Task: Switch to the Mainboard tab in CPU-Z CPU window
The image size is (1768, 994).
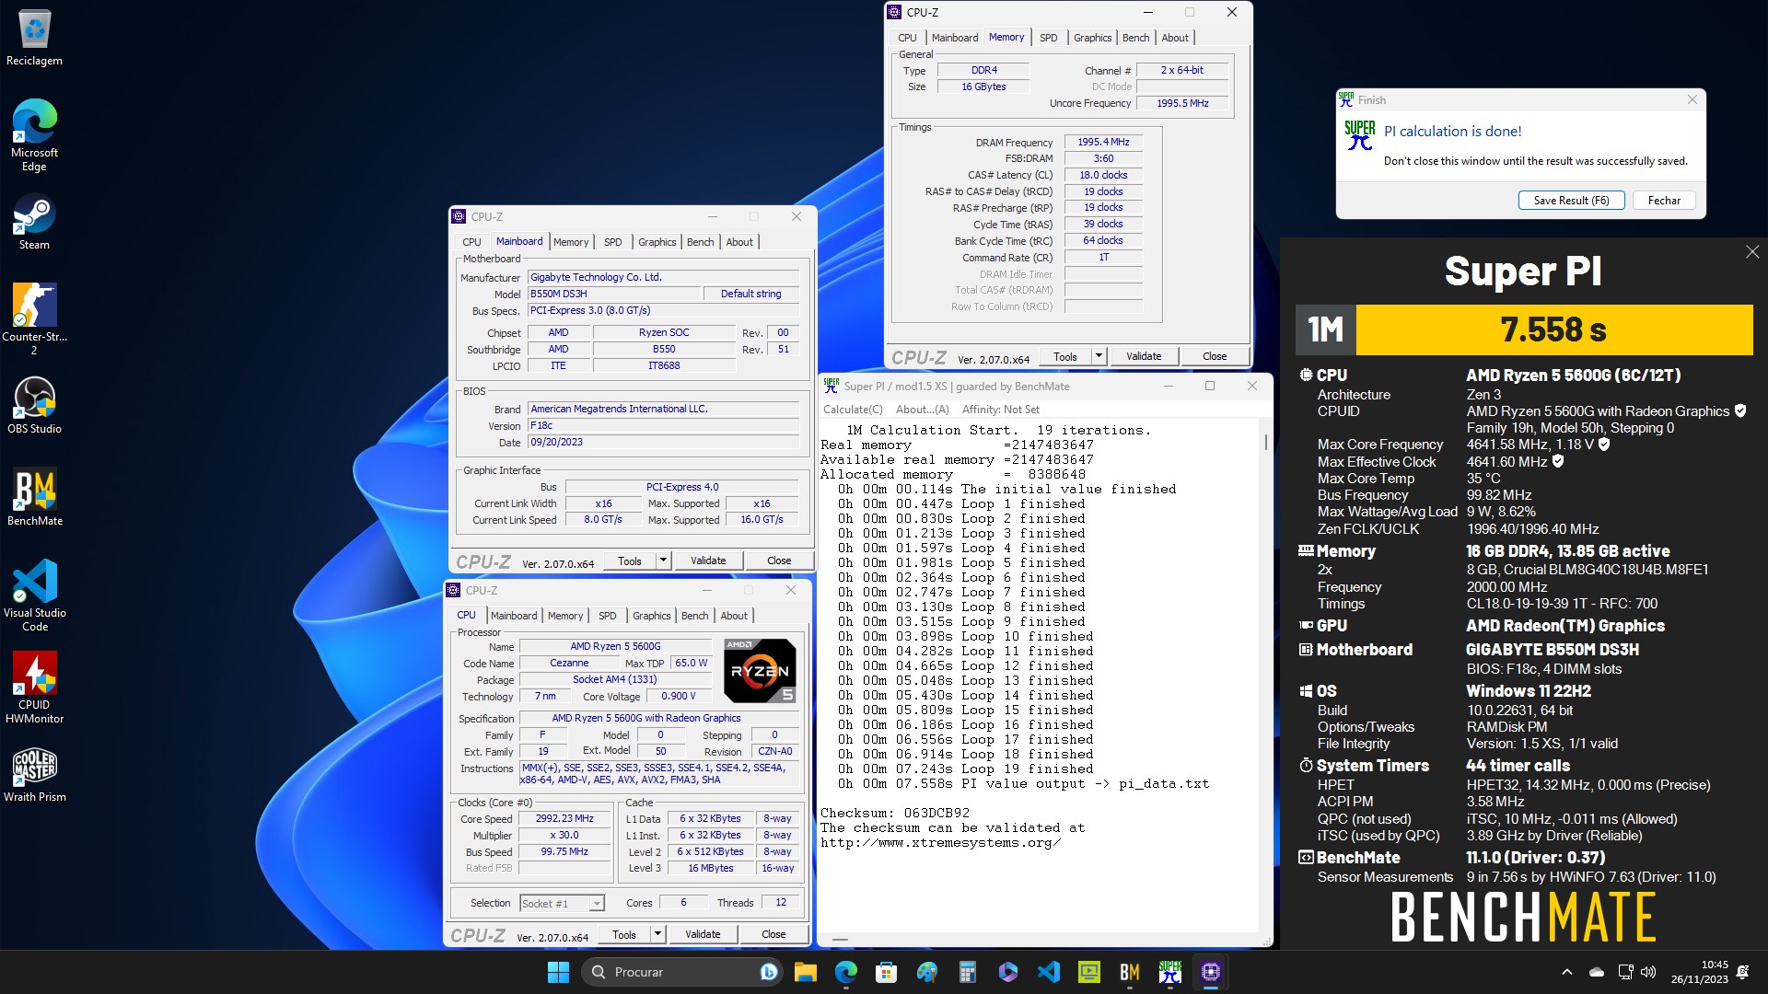Action: click(x=514, y=616)
